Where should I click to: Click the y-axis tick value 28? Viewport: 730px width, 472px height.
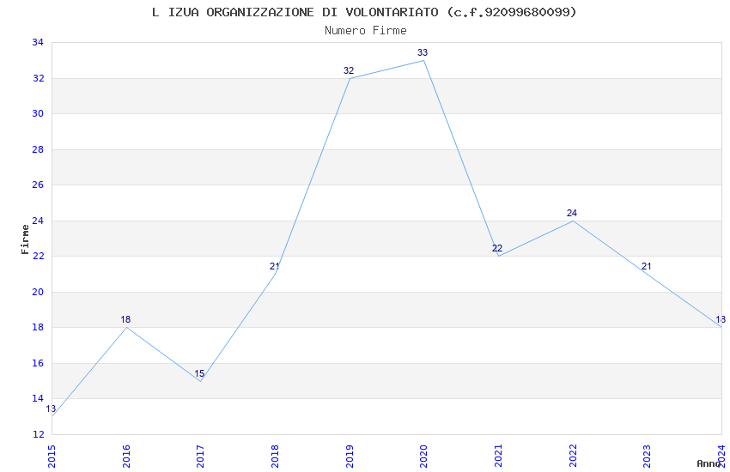click(x=38, y=149)
